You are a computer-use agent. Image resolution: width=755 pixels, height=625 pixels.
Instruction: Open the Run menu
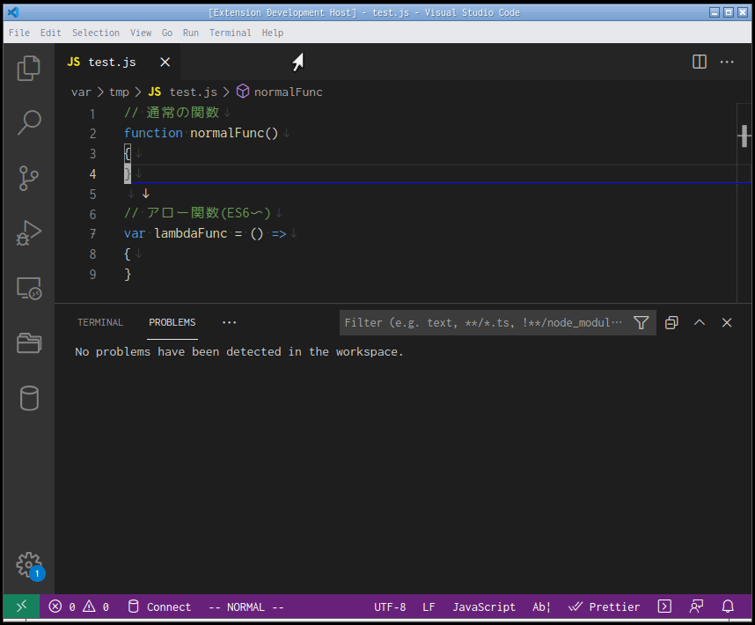pos(191,33)
